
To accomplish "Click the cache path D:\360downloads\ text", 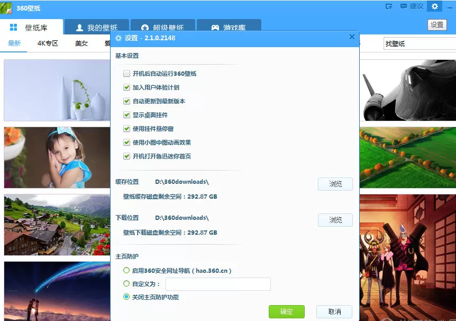I will point(182,182).
